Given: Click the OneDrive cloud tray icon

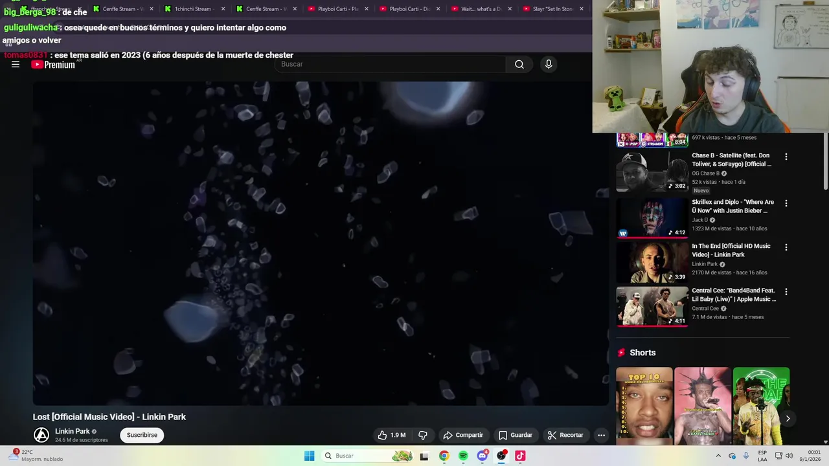Looking at the screenshot, I should click(x=732, y=456).
